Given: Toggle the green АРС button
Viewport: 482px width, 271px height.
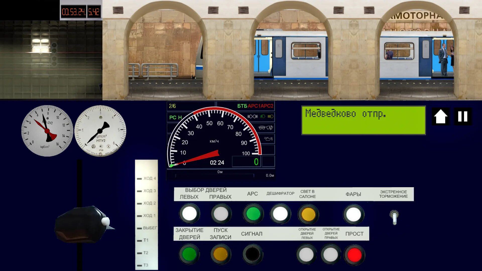Looking at the screenshot, I should pyautogui.click(x=253, y=214).
